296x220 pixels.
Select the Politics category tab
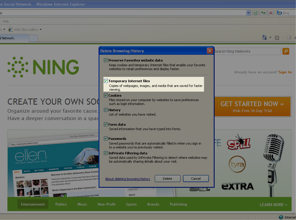point(61,204)
